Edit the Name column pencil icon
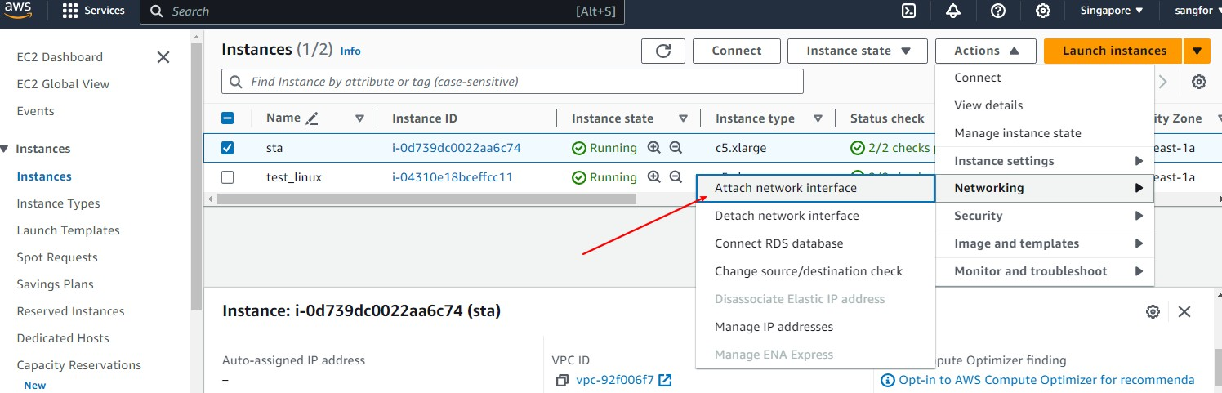1222x393 pixels. [311, 118]
